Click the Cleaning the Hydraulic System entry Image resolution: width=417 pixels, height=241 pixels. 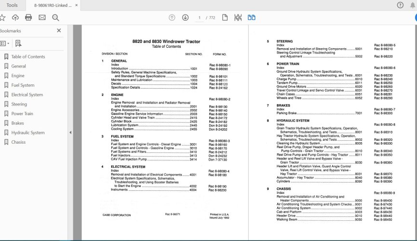pos(320,143)
